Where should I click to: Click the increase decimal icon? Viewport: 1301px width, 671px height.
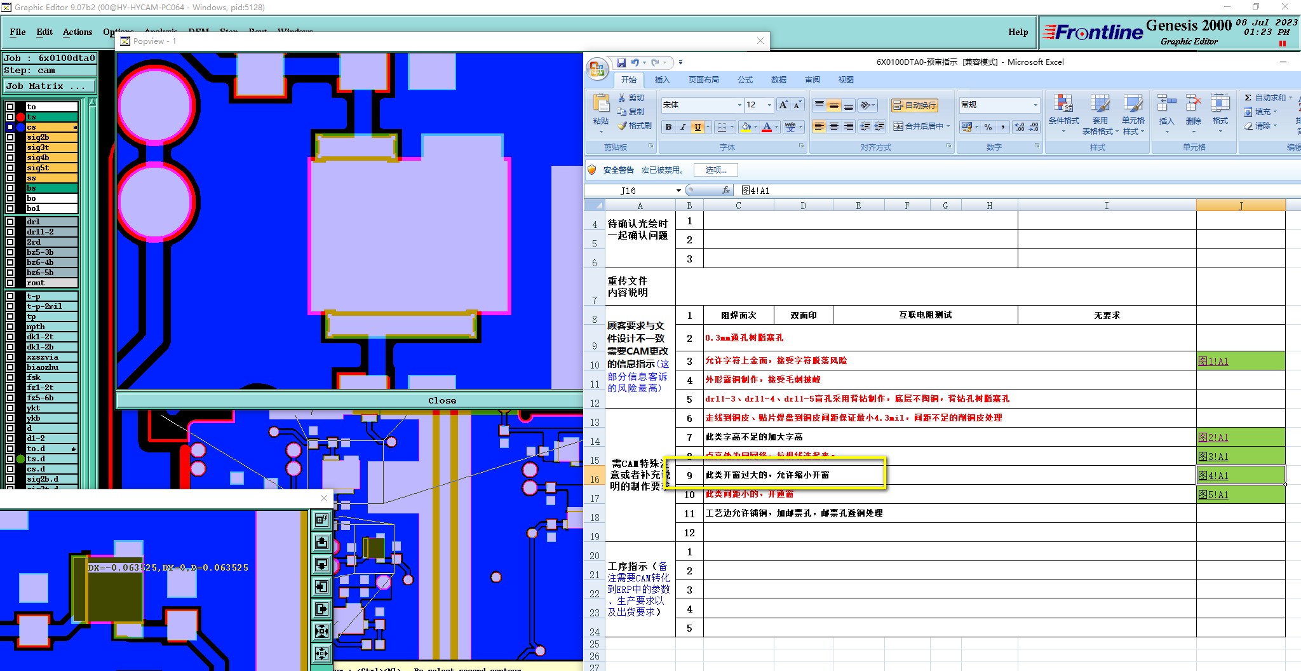pyautogui.click(x=1020, y=127)
